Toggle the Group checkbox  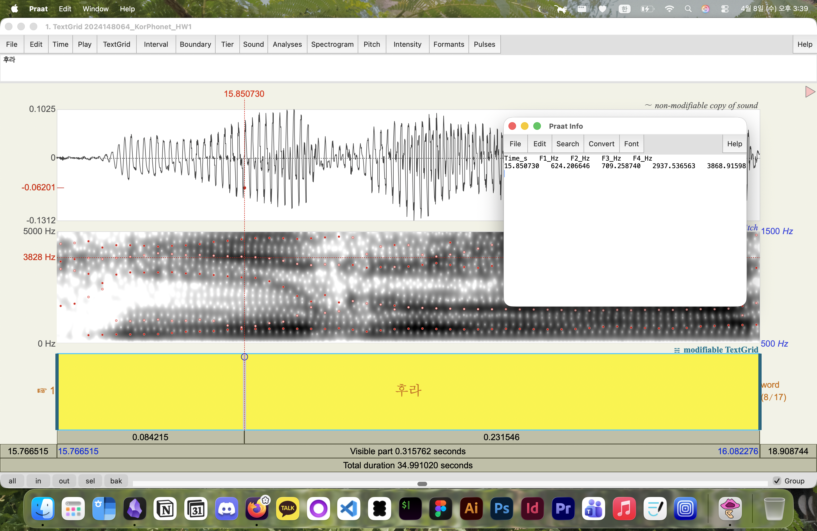coord(777,481)
